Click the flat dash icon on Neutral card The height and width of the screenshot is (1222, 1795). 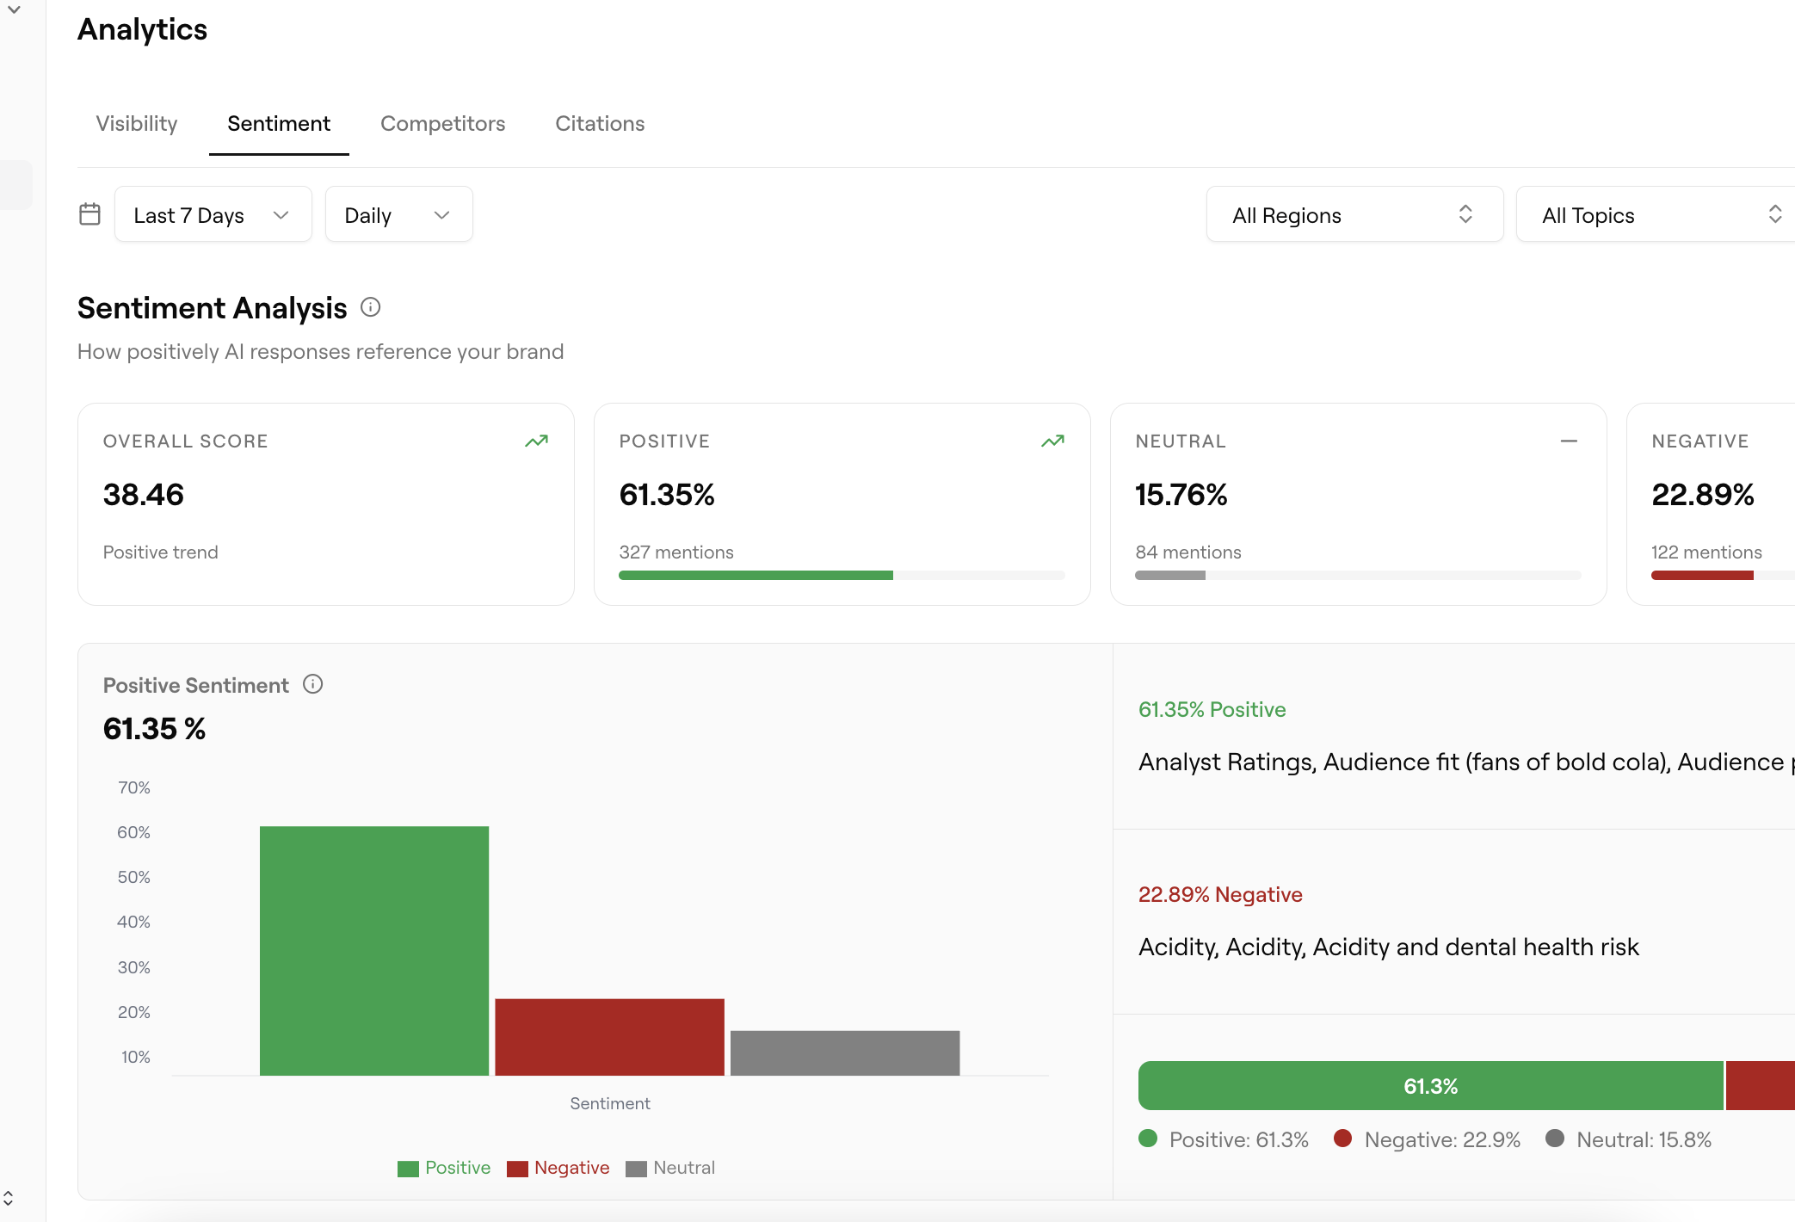coord(1569,441)
